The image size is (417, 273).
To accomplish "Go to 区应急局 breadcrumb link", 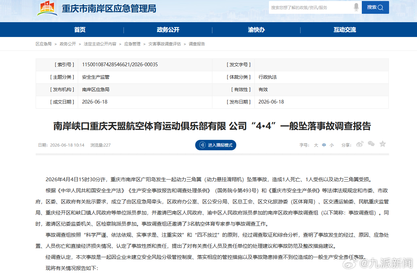I will click(x=44, y=44).
